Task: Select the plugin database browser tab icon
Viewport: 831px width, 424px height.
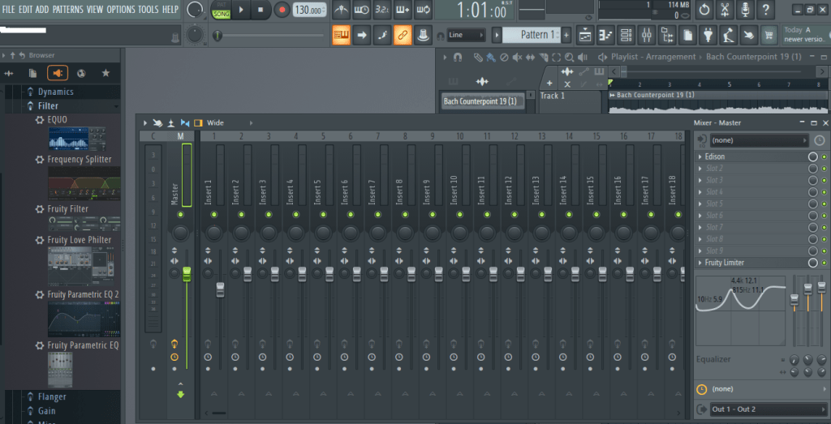Action: pyautogui.click(x=58, y=73)
